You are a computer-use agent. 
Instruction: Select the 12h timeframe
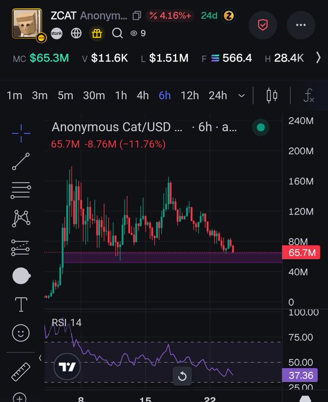tap(190, 96)
